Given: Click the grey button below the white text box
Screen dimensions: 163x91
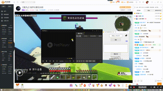Looking at the screenshot, I should point(116,54).
